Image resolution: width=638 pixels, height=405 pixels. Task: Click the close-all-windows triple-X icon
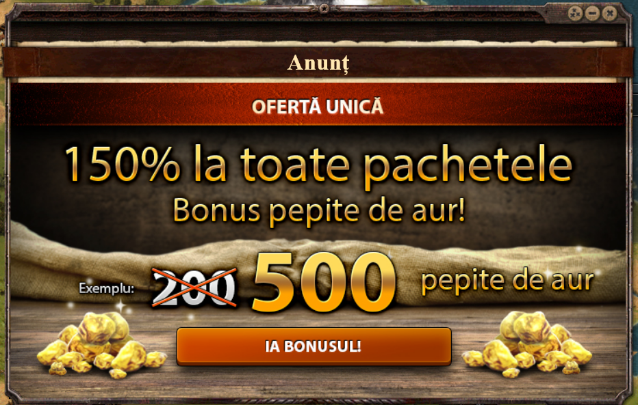point(574,14)
